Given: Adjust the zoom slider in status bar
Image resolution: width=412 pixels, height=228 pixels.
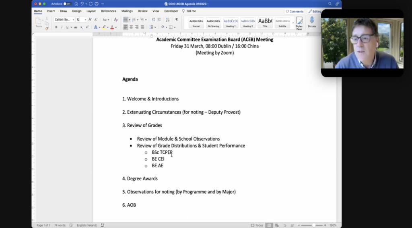Looking at the screenshot, I should [313, 225].
